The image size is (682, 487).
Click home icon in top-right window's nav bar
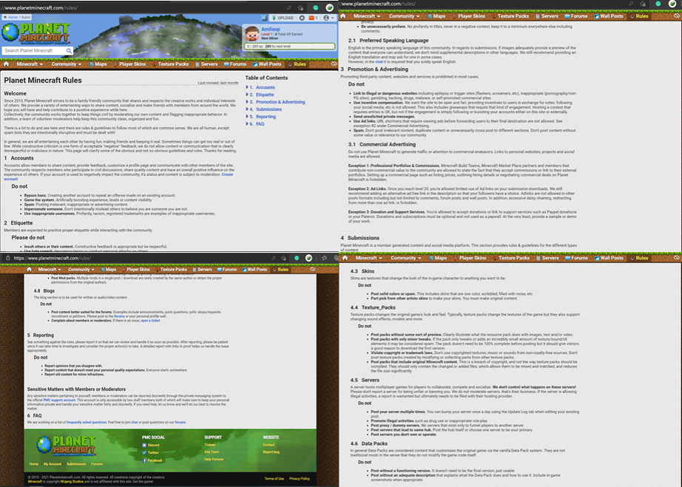click(343, 16)
